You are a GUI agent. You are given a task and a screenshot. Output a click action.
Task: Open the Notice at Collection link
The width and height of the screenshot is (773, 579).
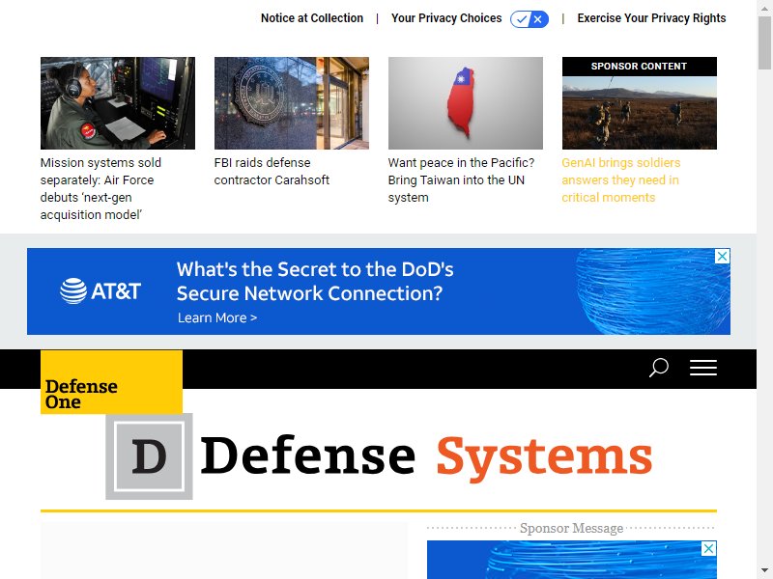pos(311,18)
